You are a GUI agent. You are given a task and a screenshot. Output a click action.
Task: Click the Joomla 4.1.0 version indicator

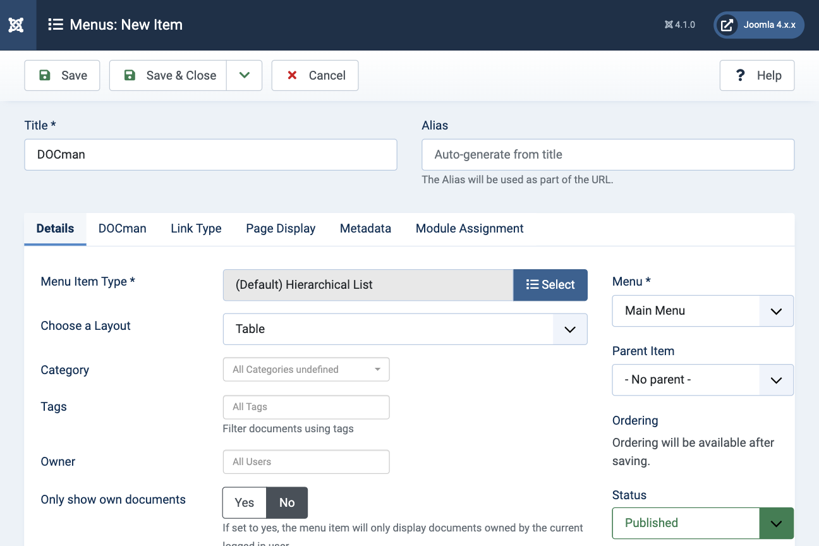point(680,25)
